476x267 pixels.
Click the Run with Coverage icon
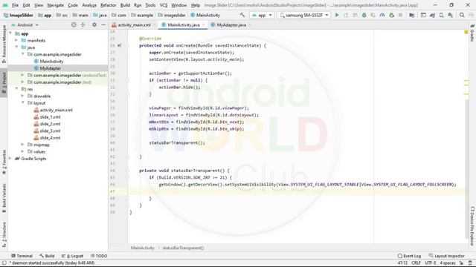(x=373, y=15)
